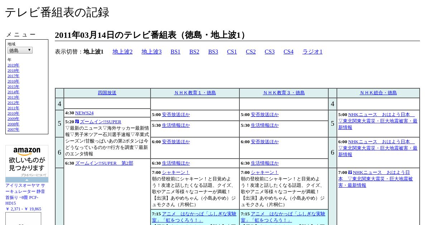Open the 2013年 year link
This screenshot has height=225, width=430.
13,97
